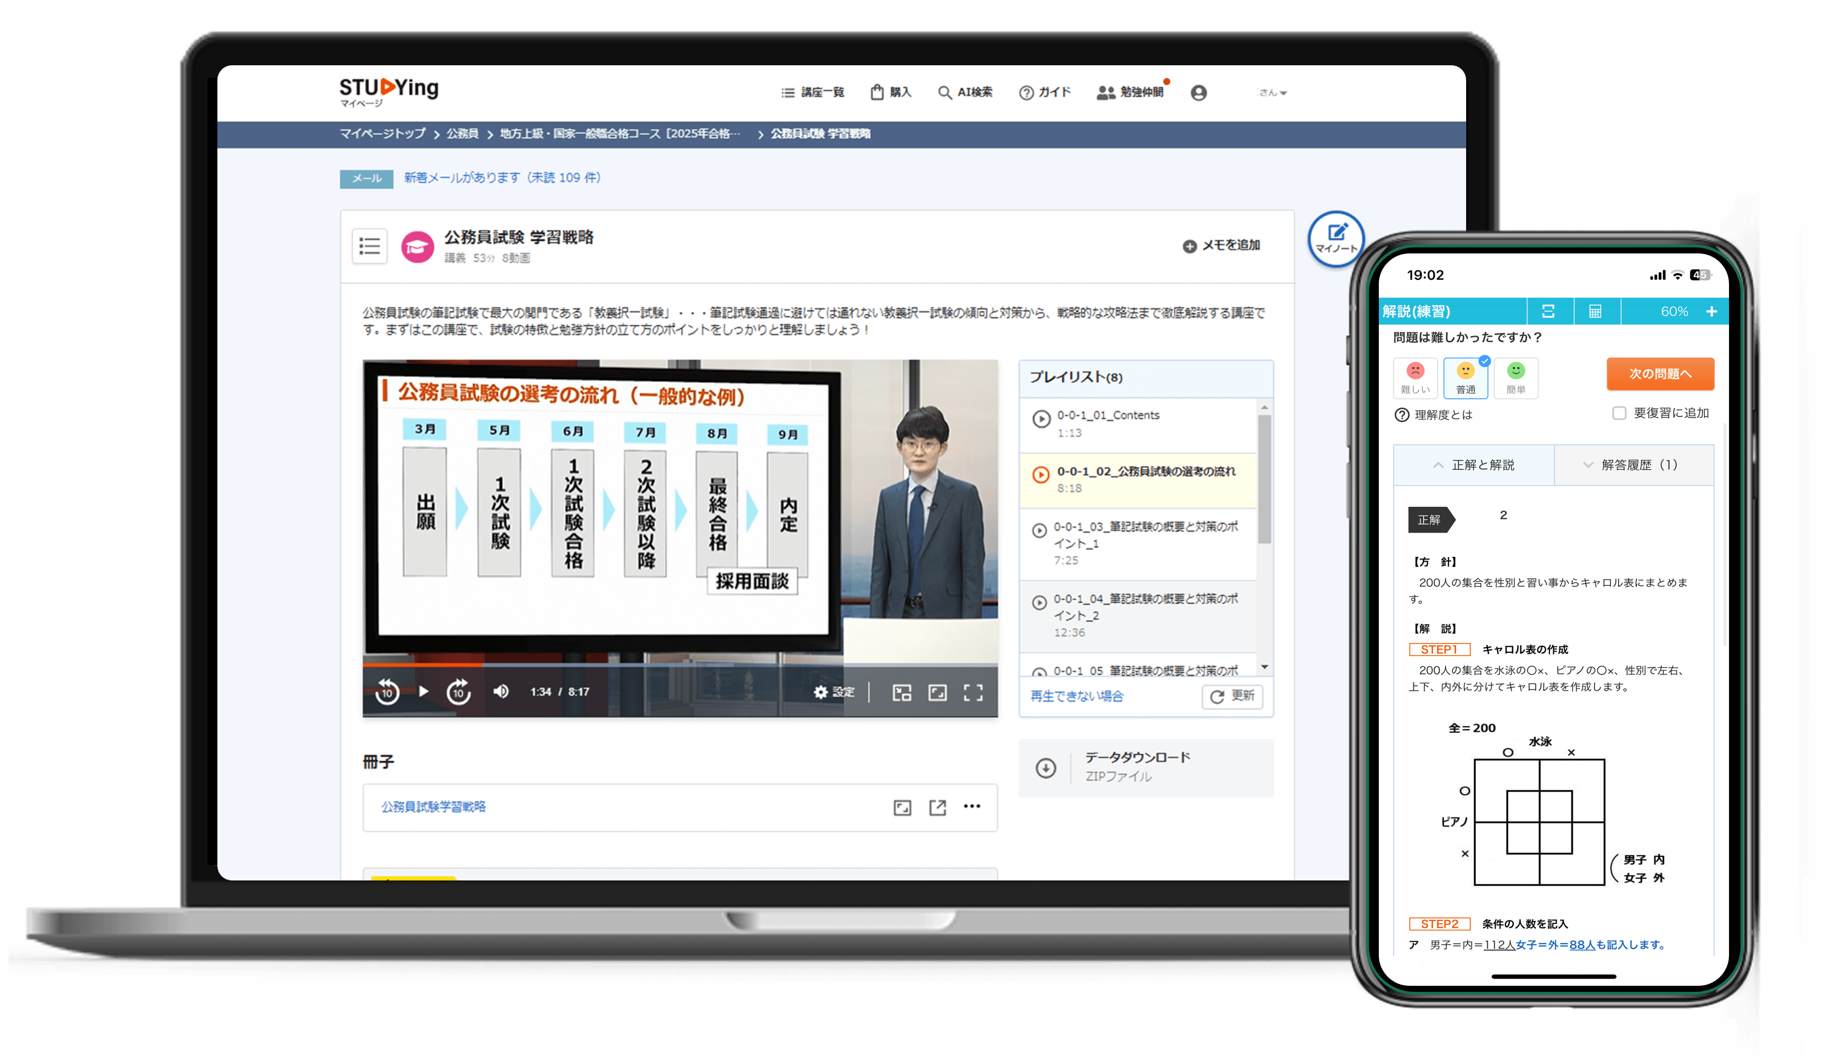Image resolution: width=1830 pixels, height=1056 pixels.
Task: Expand the user name dropdown arrow
Action: (1283, 93)
